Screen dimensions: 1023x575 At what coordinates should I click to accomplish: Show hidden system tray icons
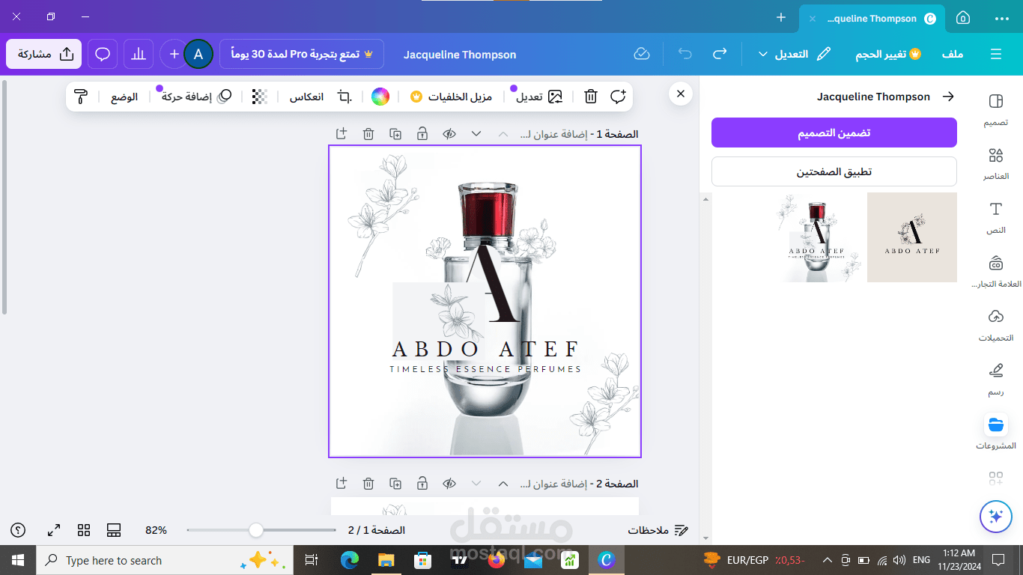[827, 560]
